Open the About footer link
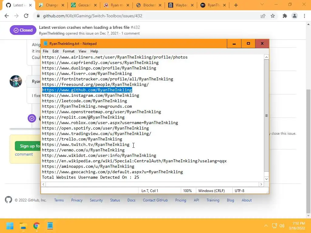The height and width of the screenshot is (233, 311). (247, 200)
